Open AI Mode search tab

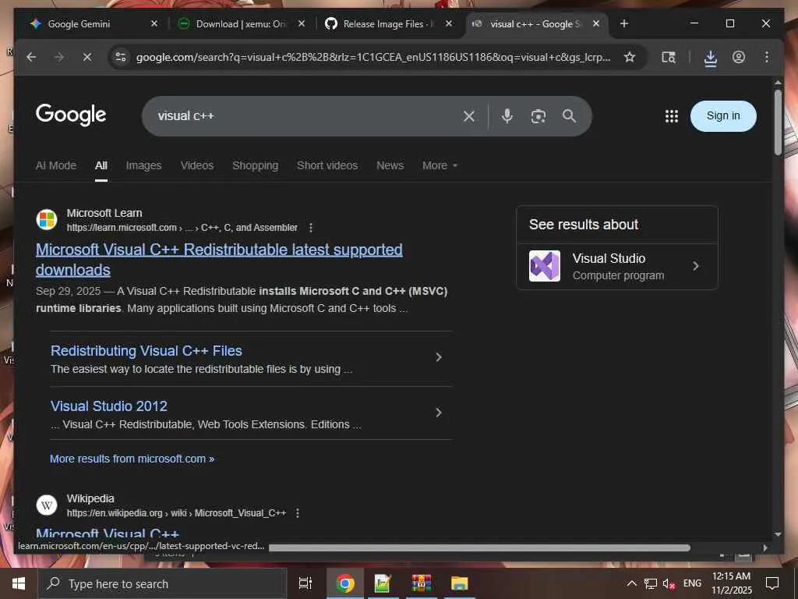click(x=56, y=165)
